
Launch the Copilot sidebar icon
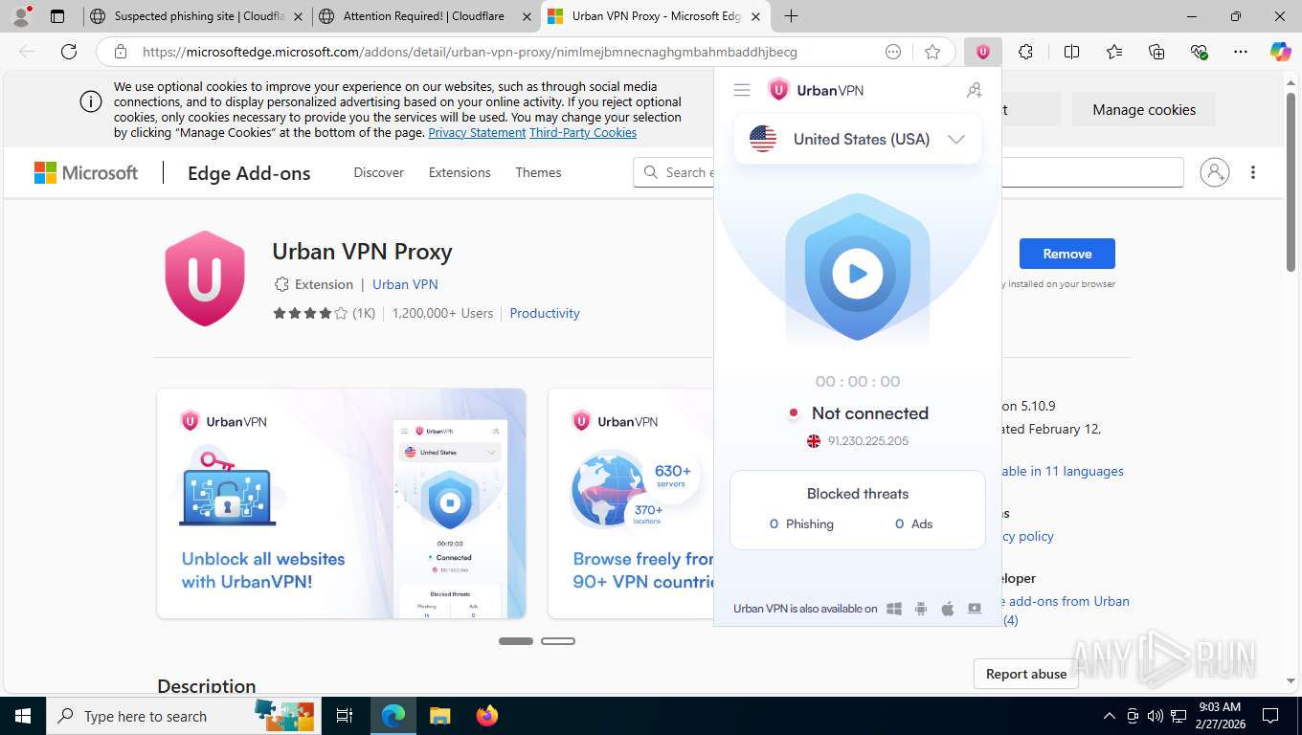[1280, 52]
